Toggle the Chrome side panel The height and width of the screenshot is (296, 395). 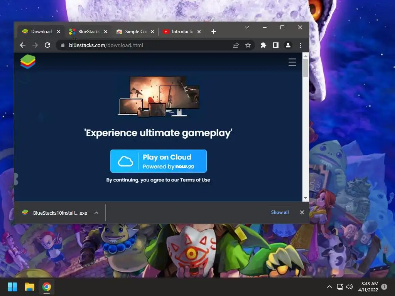[275, 45]
